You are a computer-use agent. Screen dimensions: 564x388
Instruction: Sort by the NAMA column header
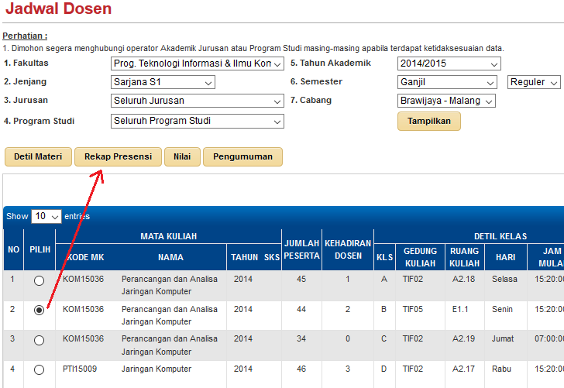pyautogui.click(x=171, y=257)
